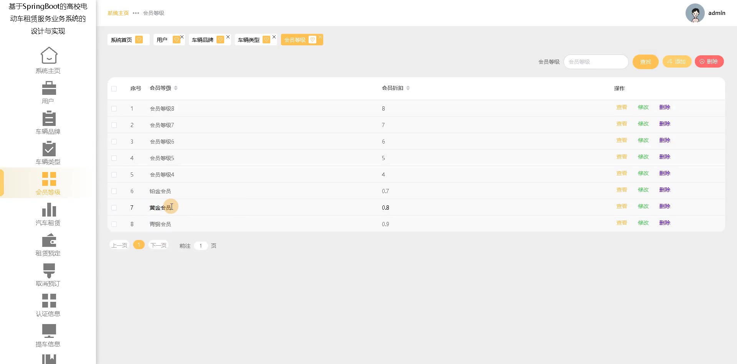The image size is (737, 364).
Task: Click tag icon on 会员等级 tab
Action: tap(312, 40)
